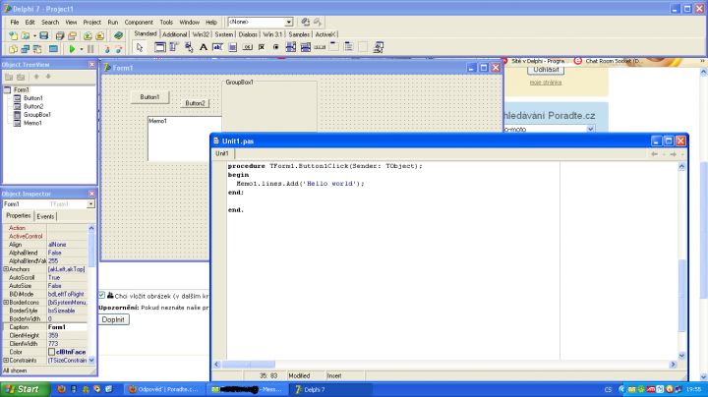
Task: Click Button2 on Form1 designer
Action: (195, 103)
